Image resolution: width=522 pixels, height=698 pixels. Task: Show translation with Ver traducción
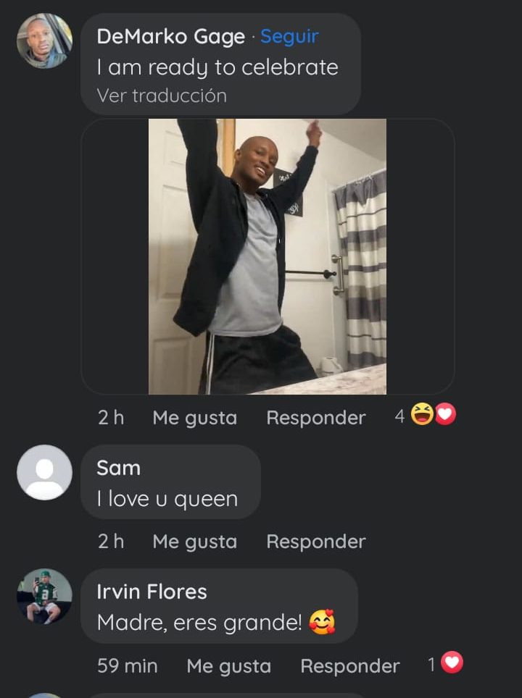coord(162,96)
